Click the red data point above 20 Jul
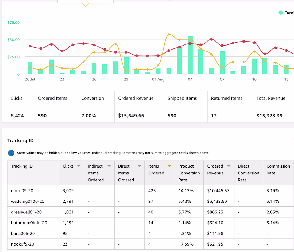 point(30,46)
